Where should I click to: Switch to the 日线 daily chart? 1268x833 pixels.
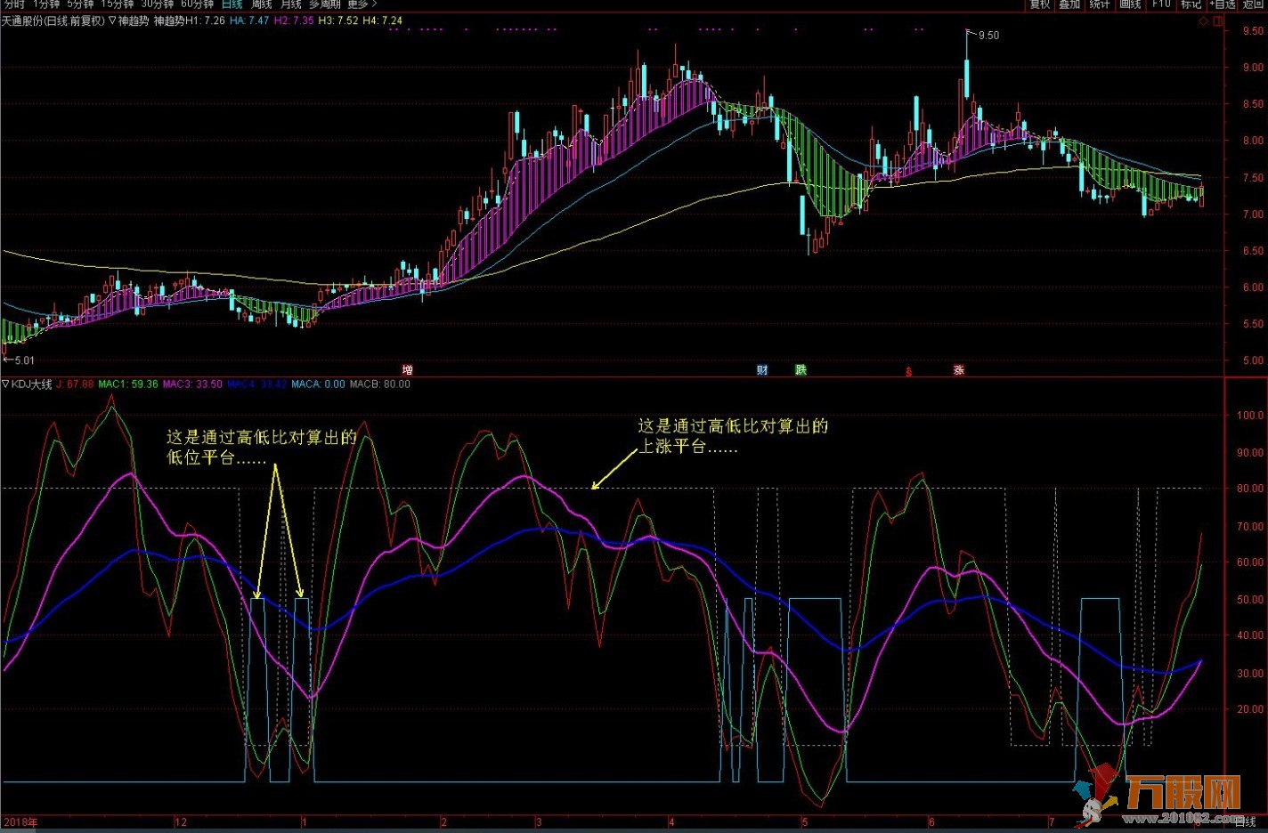(x=232, y=4)
